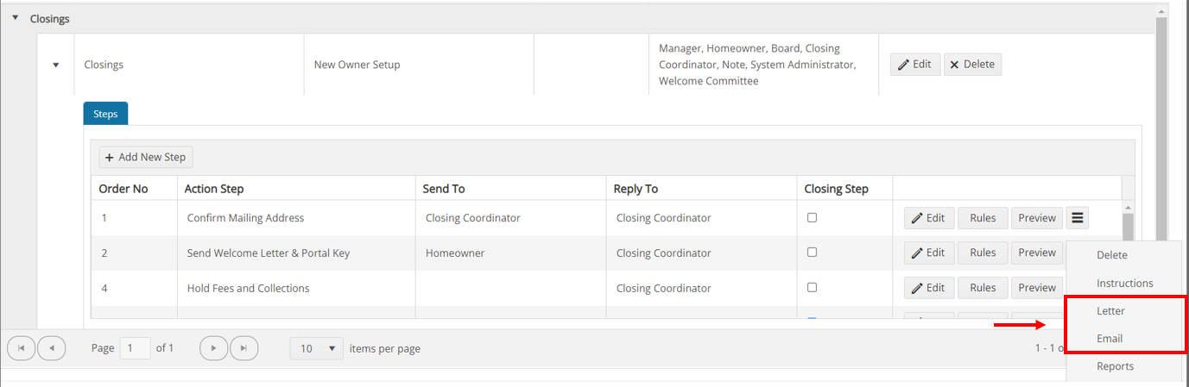Viewport: 1189px width, 387px height.
Task: Go to next page arrow
Action: click(213, 348)
